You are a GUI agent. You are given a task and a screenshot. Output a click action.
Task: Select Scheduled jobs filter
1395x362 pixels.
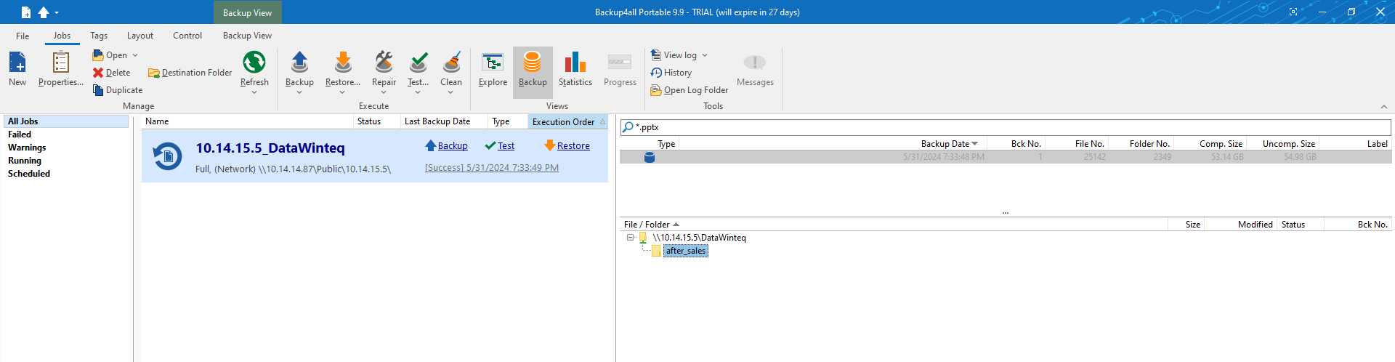(x=29, y=174)
